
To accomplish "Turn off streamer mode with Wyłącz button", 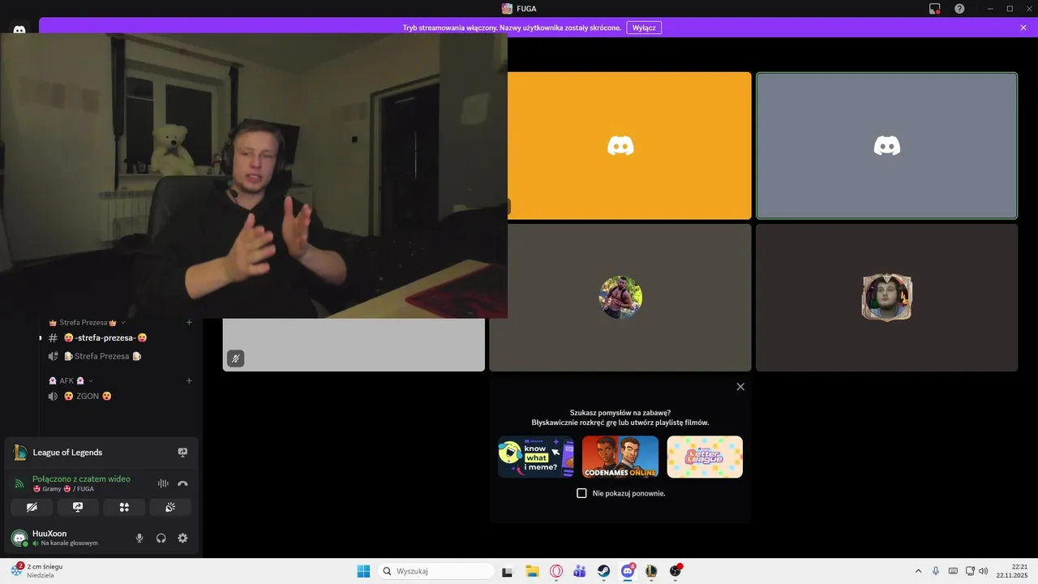I will click(644, 28).
